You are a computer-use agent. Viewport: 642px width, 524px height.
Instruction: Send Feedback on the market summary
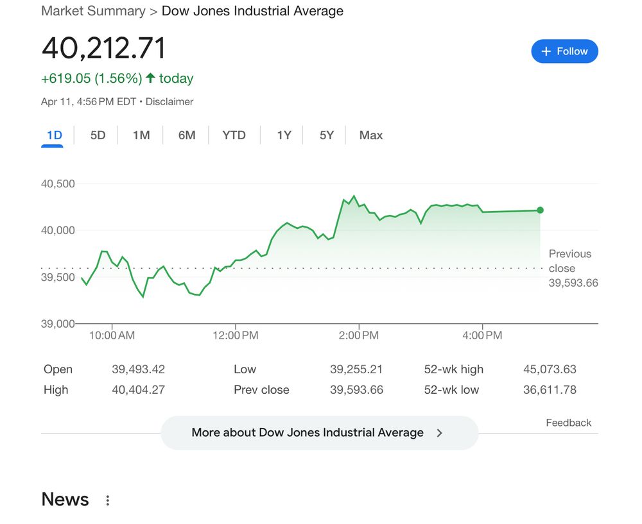tap(568, 423)
